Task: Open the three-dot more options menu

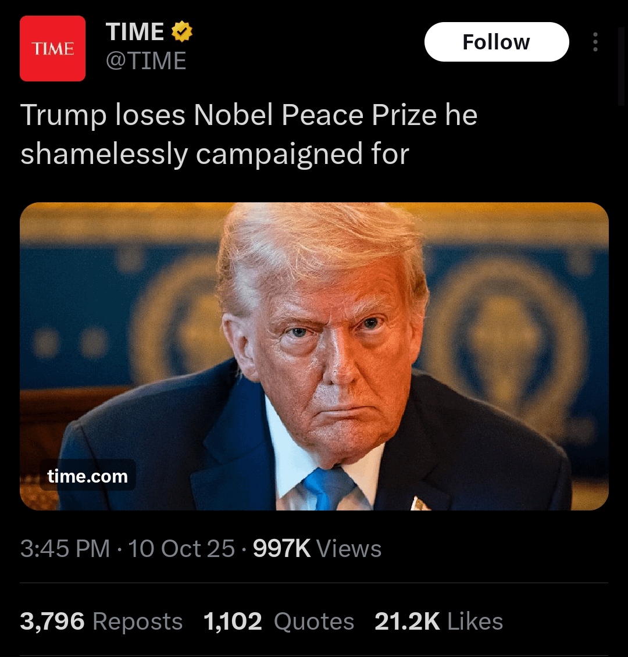Action: tap(595, 42)
